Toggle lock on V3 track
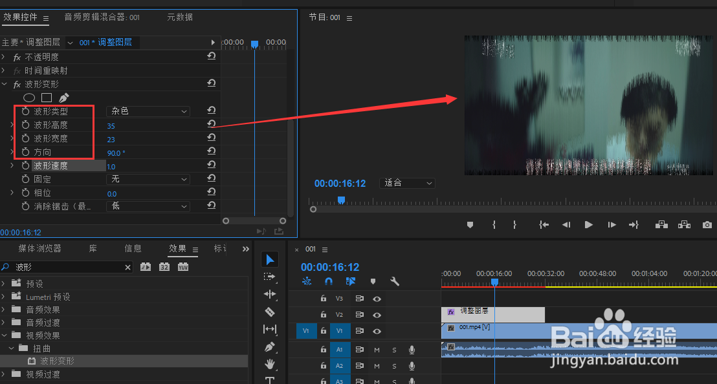 pyautogui.click(x=324, y=299)
